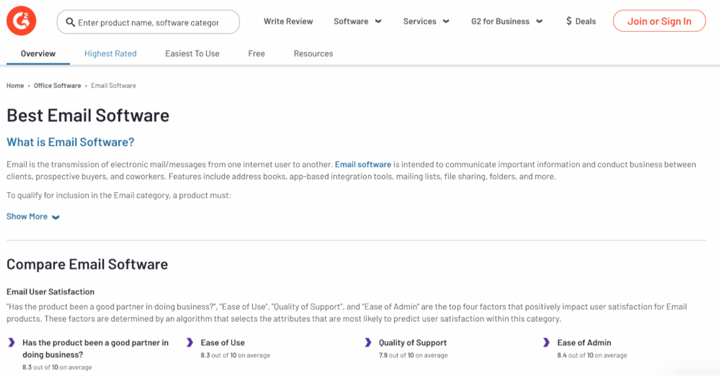Screen dimensions: 720x376
Task: Open the Write Review link
Action: [x=288, y=21]
